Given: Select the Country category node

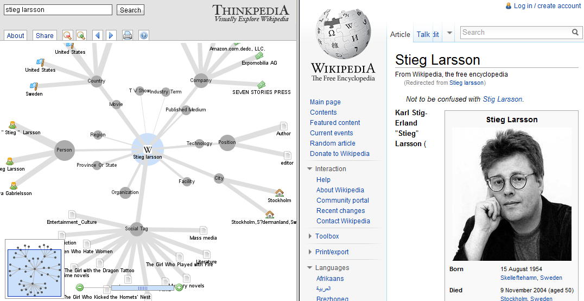Looking at the screenshot, I should click(97, 80).
